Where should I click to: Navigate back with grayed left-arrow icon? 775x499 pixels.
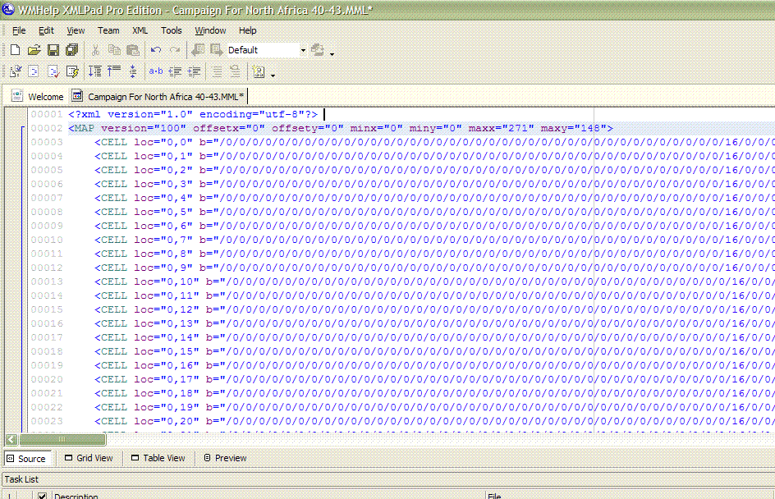[198, 50]
